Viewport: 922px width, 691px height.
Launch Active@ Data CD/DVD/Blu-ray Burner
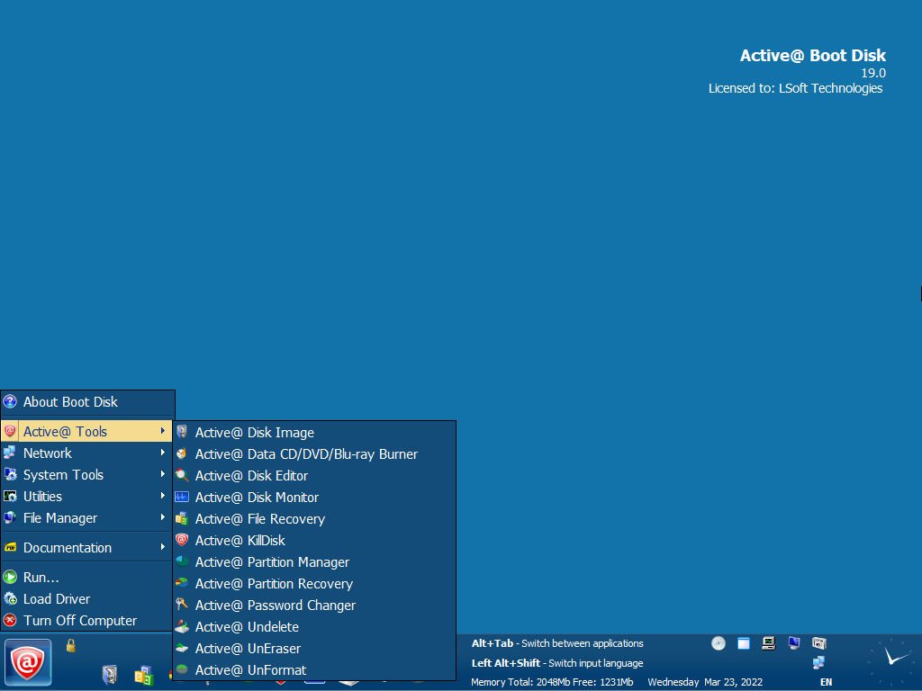[x=314, y=454]
